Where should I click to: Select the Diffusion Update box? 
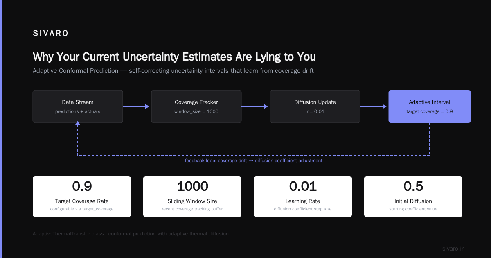tap(315, 106)
